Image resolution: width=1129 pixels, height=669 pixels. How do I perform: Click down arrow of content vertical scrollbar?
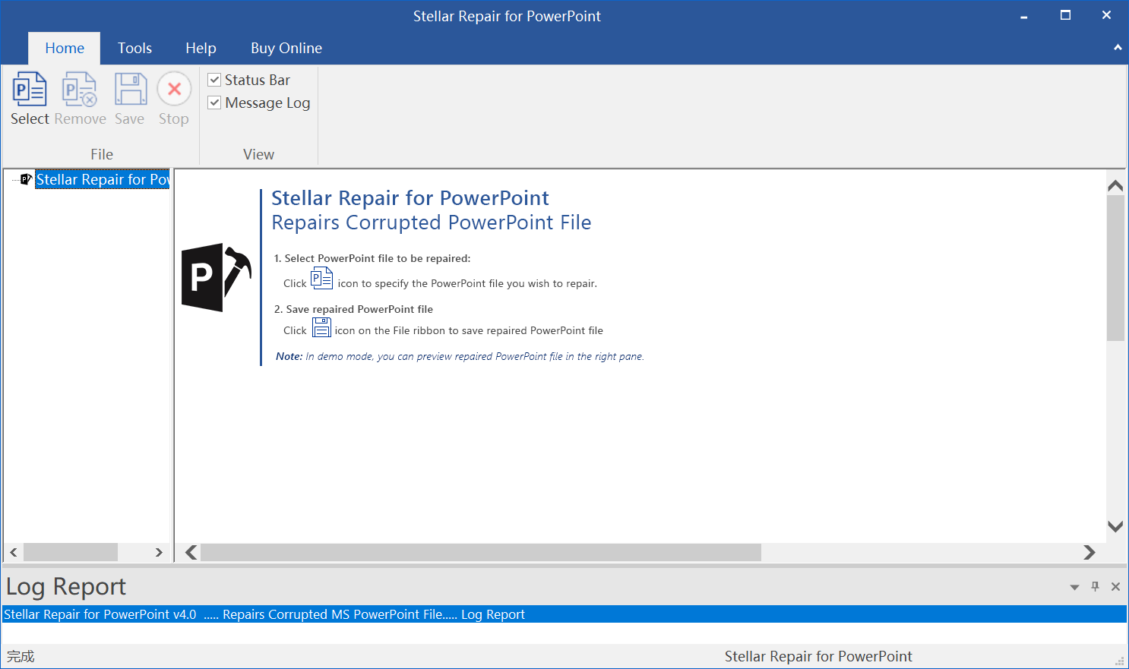point(1115,526)
